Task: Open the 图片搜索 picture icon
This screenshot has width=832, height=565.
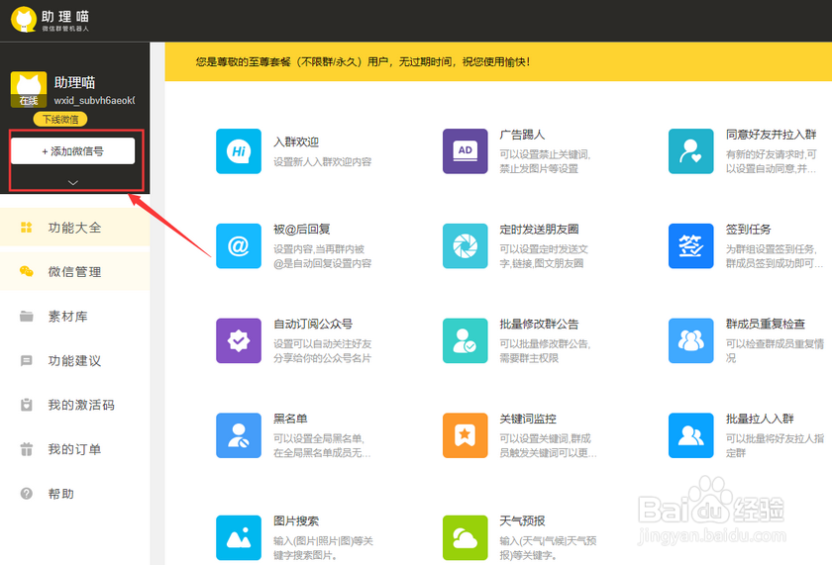Action: 239,538
